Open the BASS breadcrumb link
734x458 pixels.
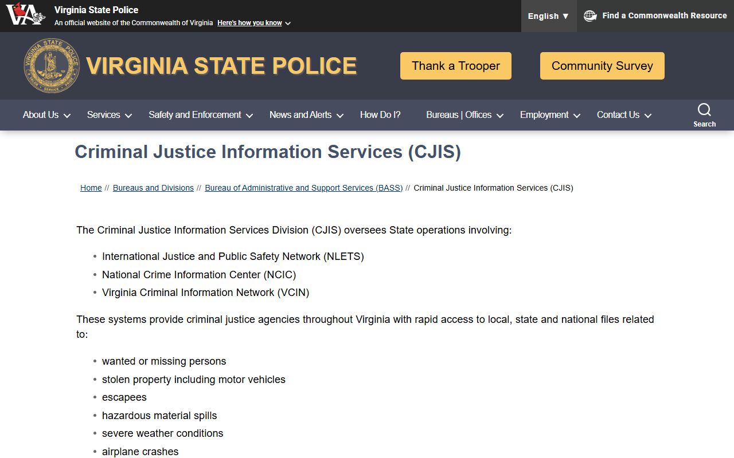[x=304, y=188]
